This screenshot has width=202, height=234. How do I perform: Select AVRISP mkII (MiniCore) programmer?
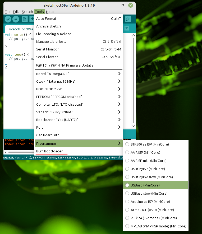(155, 161)
